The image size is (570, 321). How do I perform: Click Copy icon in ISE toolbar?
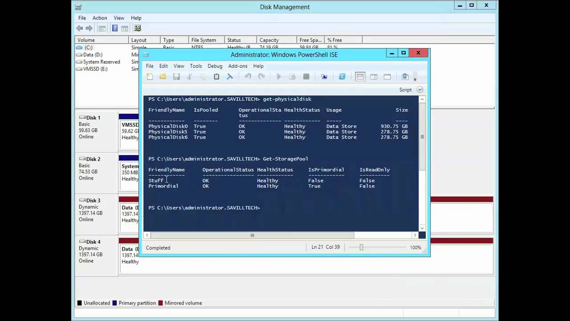[203, 77]
